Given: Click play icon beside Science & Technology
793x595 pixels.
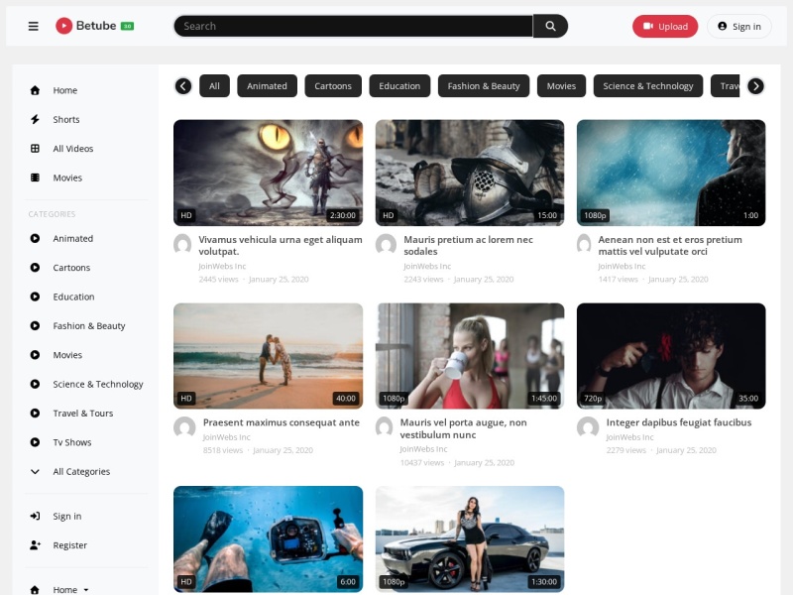Looking at the screenshot, I should click(35, 384).
